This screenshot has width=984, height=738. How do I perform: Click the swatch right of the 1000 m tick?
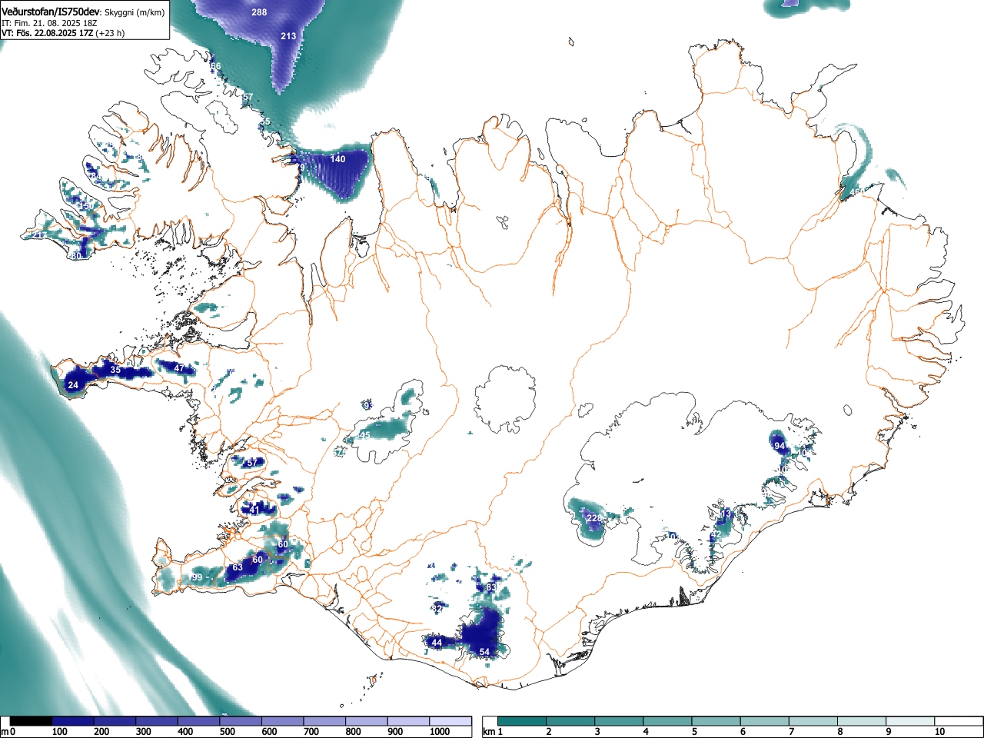pos(450,721)
